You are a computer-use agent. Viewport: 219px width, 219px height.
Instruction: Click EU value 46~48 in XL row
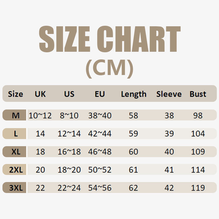click(x=100, y=152)
